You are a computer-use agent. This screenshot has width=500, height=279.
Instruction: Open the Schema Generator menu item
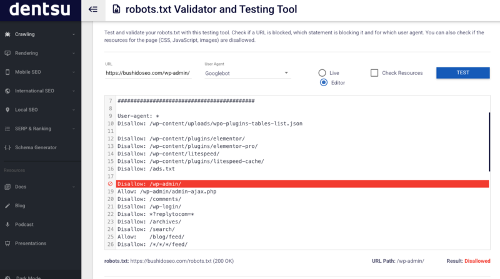41,147
